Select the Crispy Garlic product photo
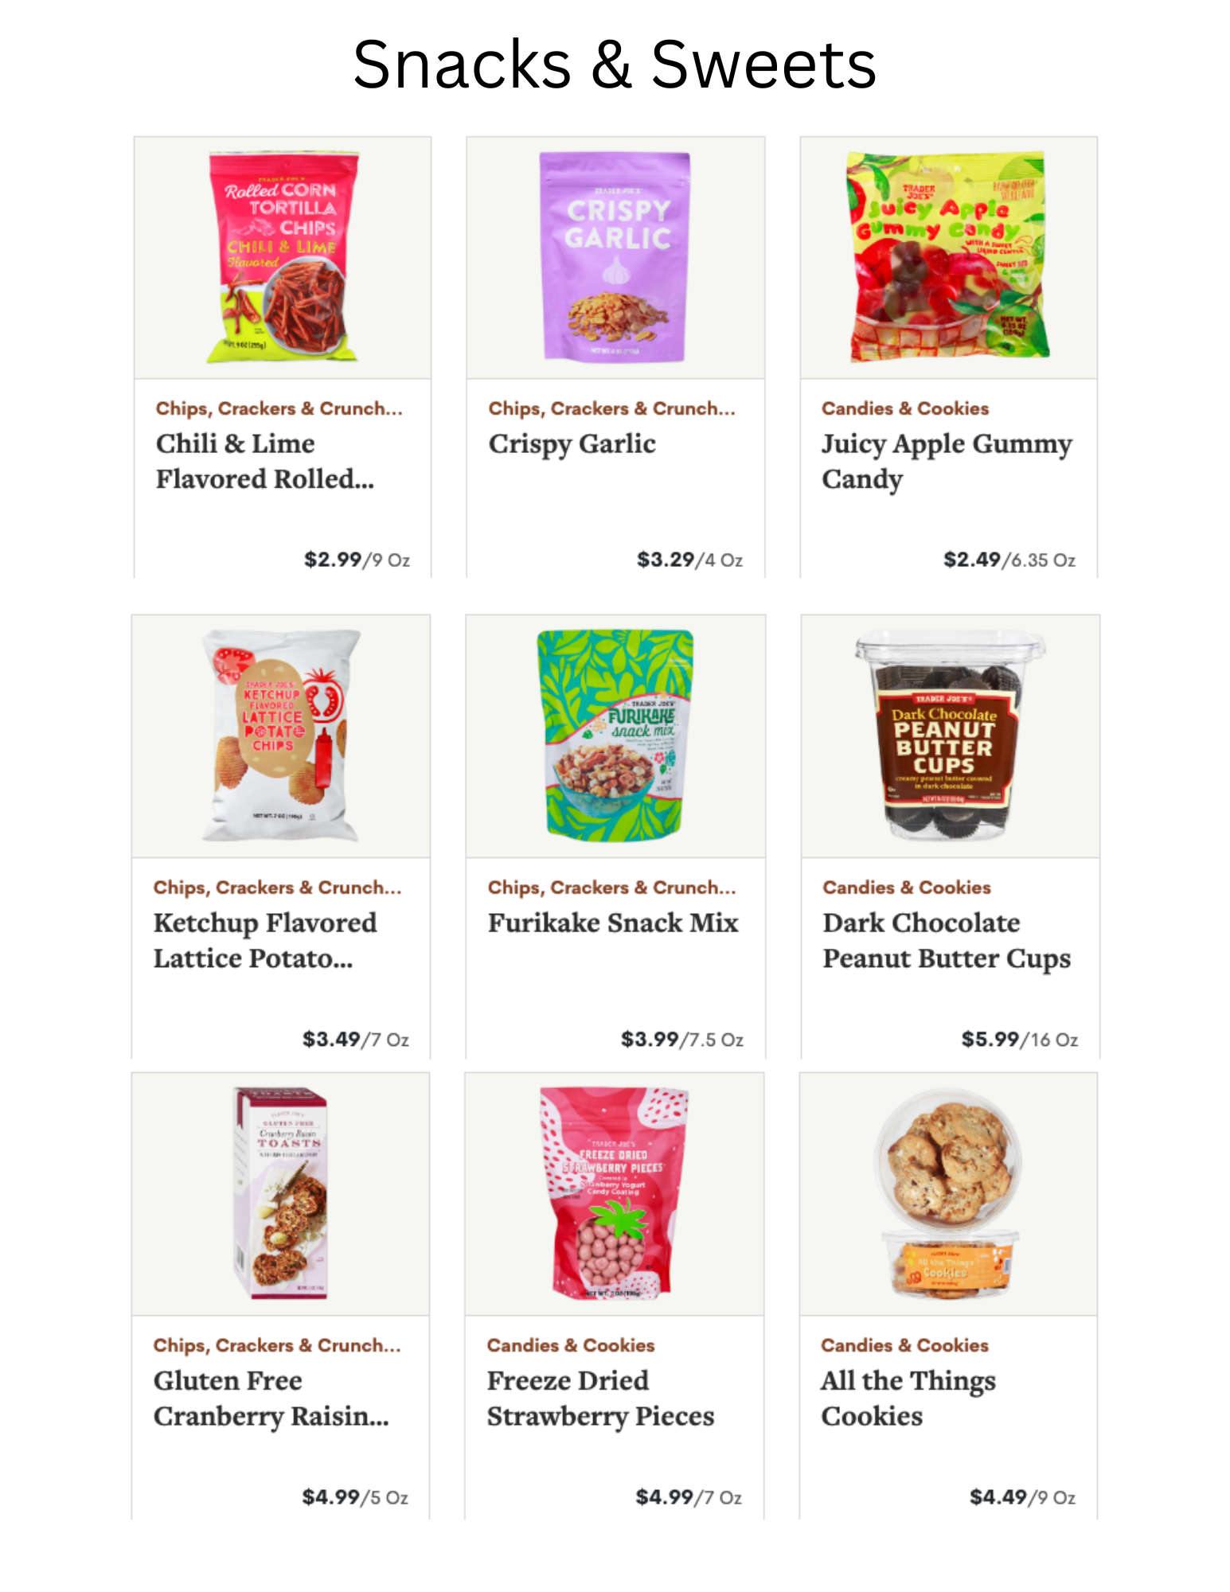The width and height of the screenshot is (1230, 1592). [615, 256]
